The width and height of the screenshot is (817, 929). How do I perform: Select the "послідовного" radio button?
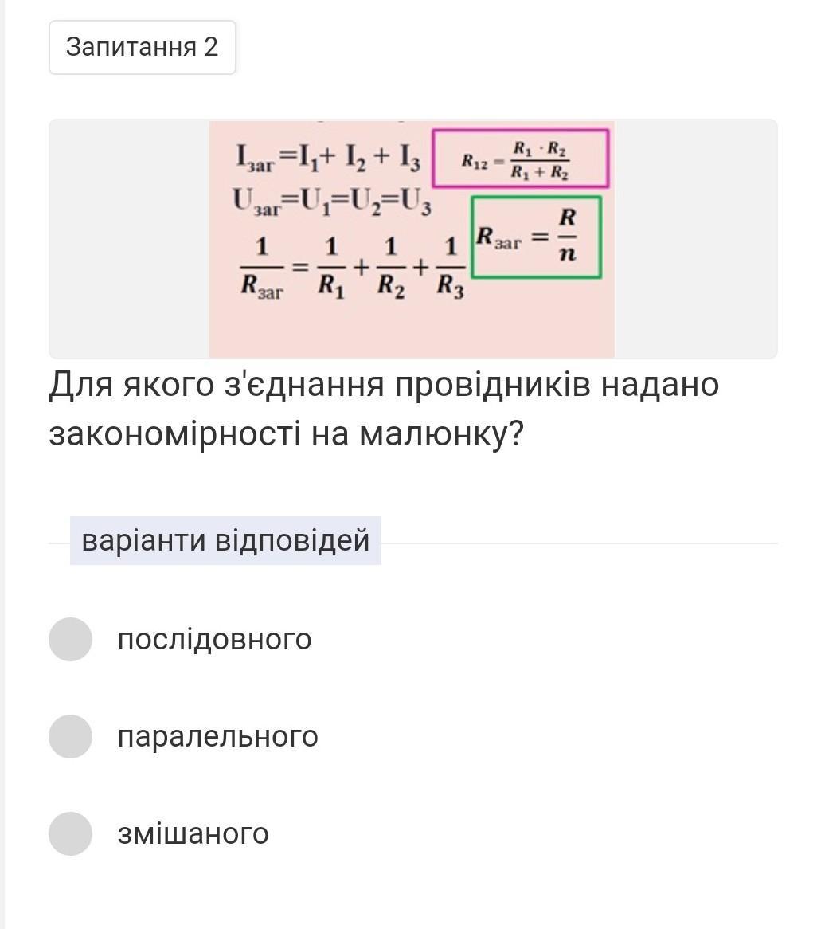pyautogui.click(x=70, y=639)
